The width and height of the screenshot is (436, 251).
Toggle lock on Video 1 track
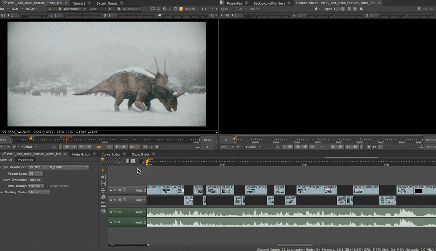[111, 200]
